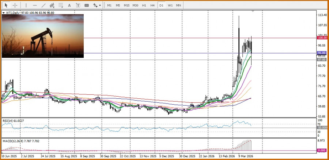Viewport: 329px width, 160px height.
Task: Pick the Fibonacci retracement tool
Action: 61,5
